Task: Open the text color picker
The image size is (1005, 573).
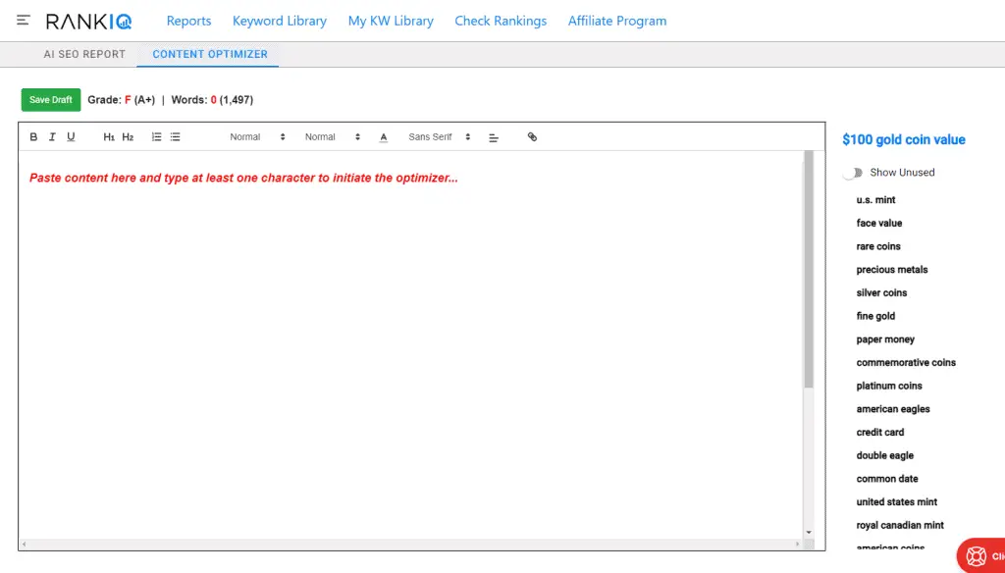Action: point(384,137)
